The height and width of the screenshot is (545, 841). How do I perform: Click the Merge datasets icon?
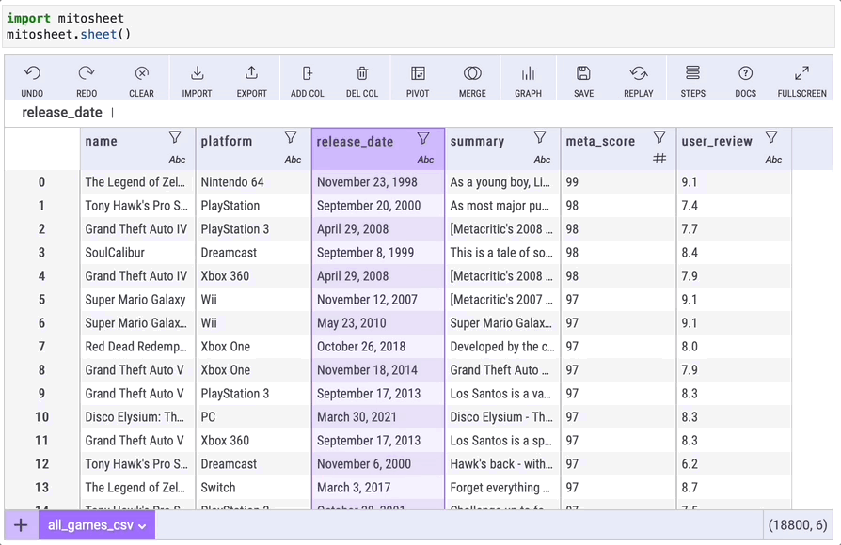point(472,80)
